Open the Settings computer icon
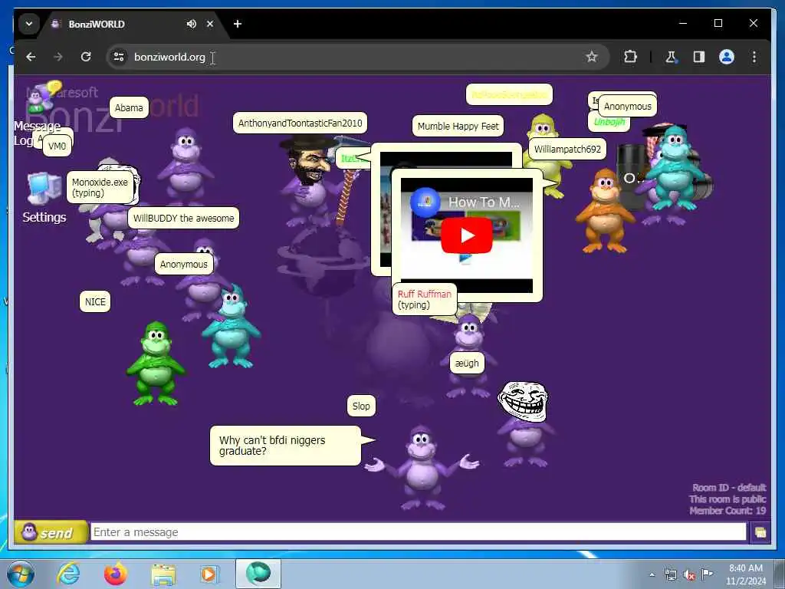 tap(44, 189)
